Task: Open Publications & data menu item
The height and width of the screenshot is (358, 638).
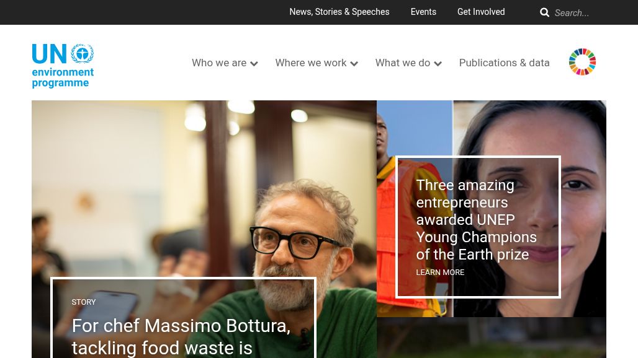Action: [x=504, y=63]
